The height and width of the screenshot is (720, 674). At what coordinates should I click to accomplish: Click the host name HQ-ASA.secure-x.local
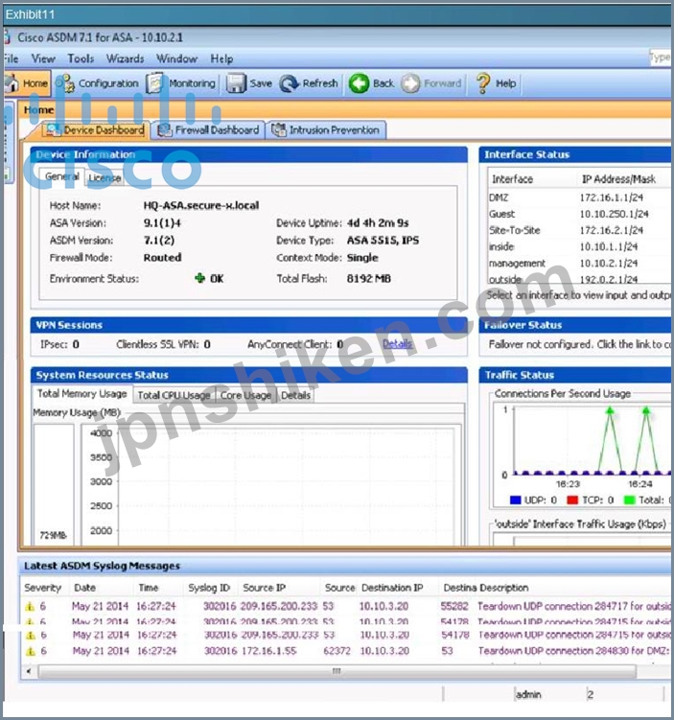(x=201, y=205)
